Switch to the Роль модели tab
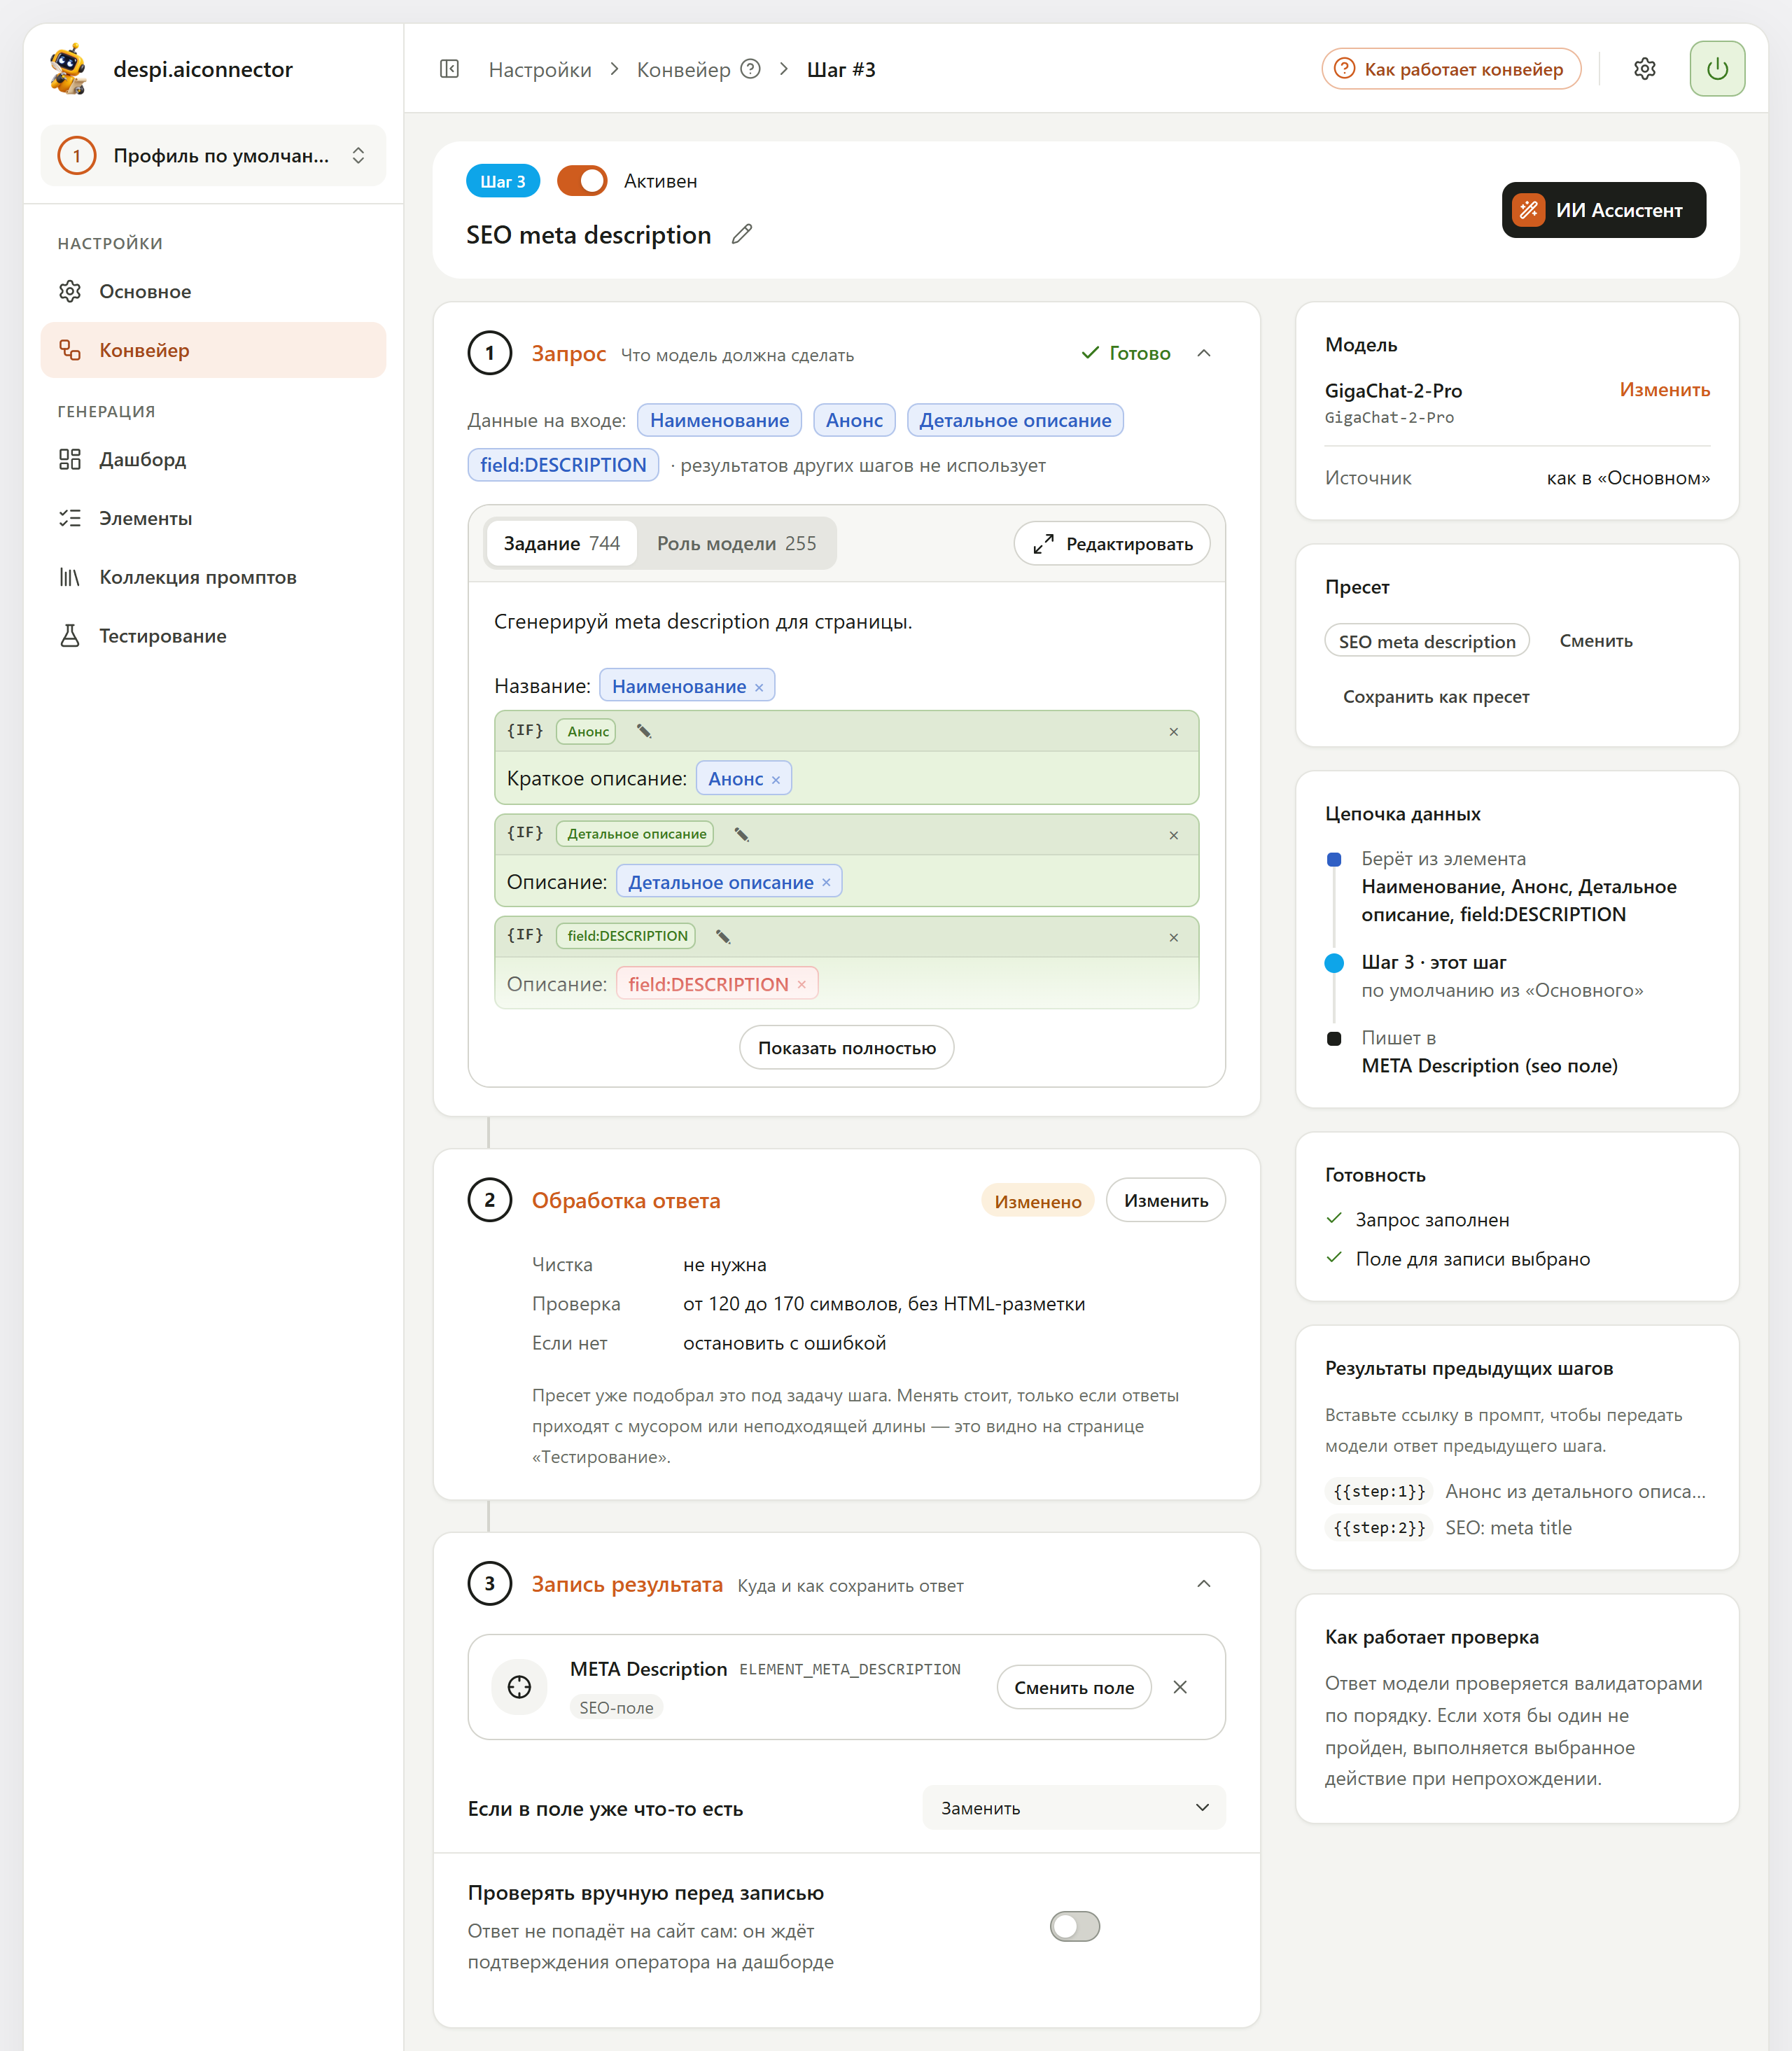Screen dimensions: 1792x2051 736,543
